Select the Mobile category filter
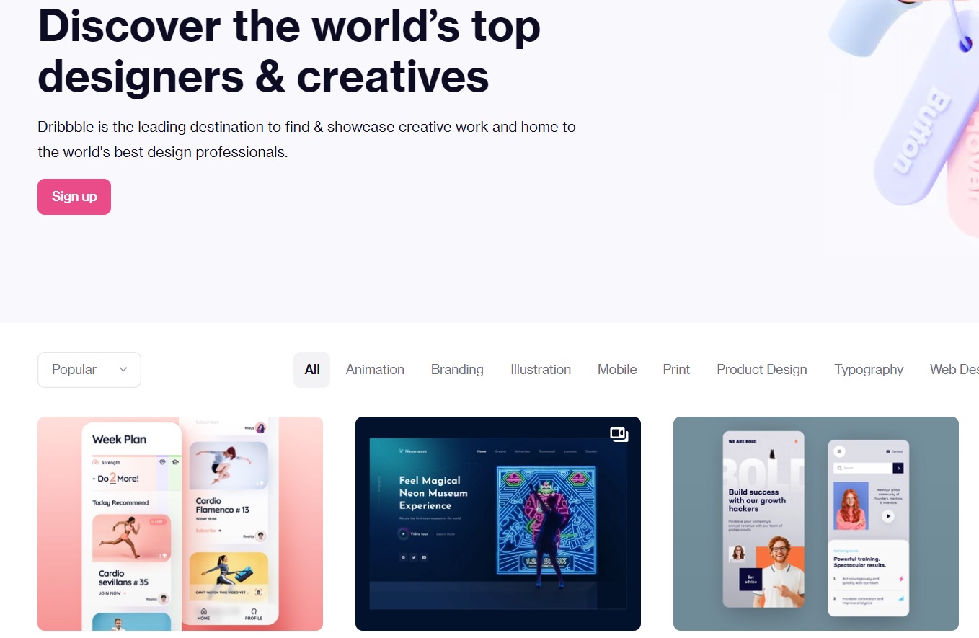This screenshot has height=638, width=979. [617, 370]
